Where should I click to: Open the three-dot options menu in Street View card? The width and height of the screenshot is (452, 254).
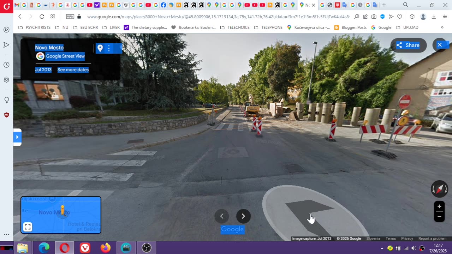(109, 48)
